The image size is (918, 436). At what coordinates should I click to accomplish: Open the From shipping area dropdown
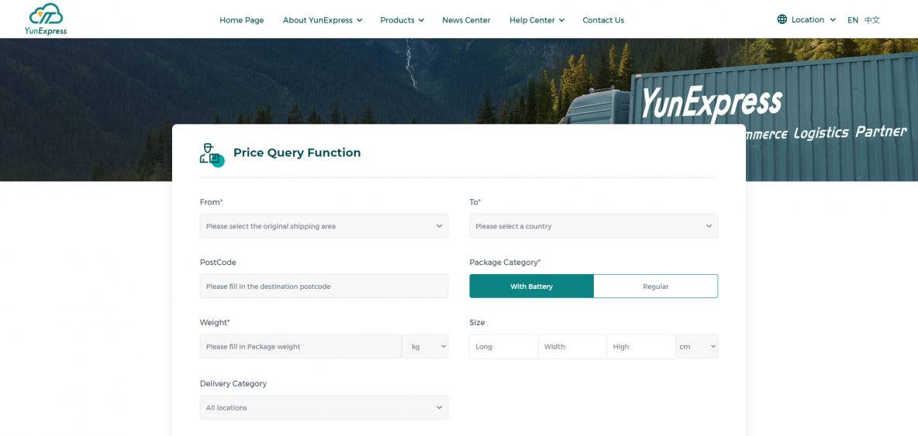point(323,226)
